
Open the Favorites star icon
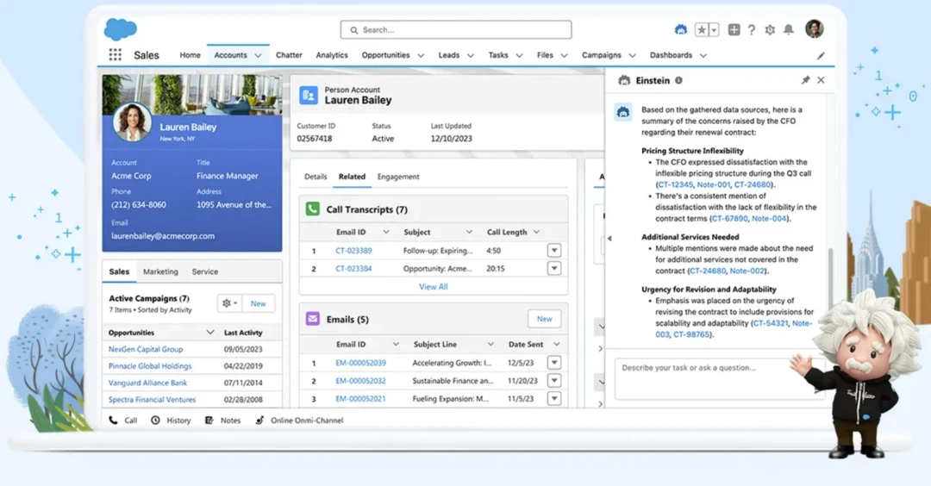(703, 29)
